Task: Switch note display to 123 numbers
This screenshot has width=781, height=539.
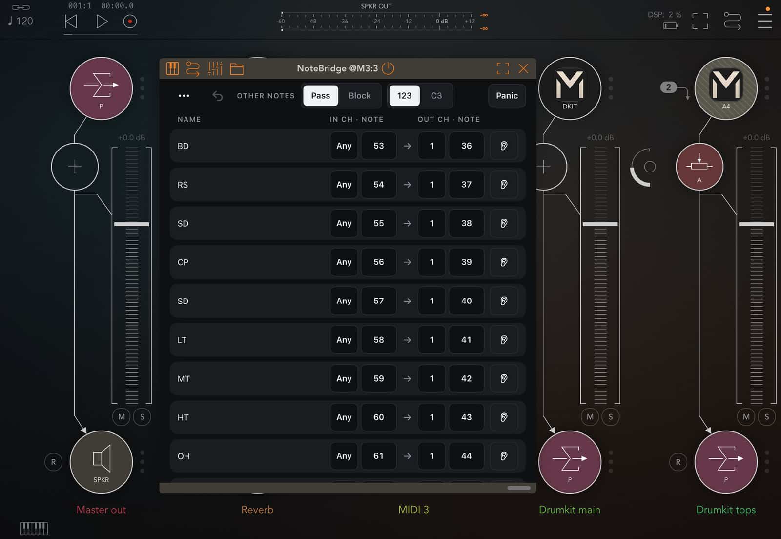Action: (404, 96)
